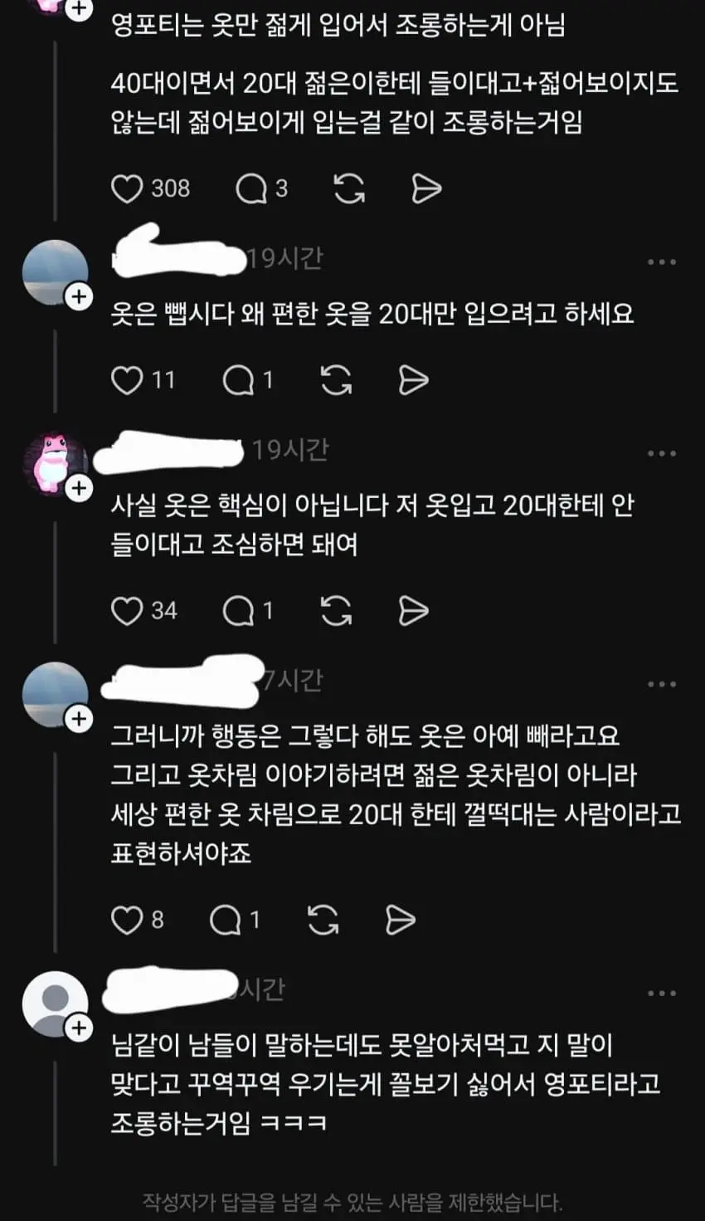This screenshot has height=1221, width=705.
Task: Like the comment with 34 likes
Action: coord(127,612)
